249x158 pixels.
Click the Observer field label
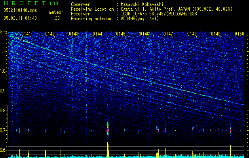(x=80, y=4)
